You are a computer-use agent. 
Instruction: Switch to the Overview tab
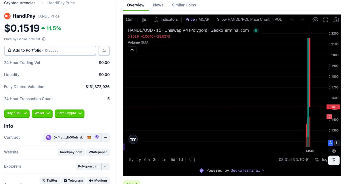coord(136,5)
